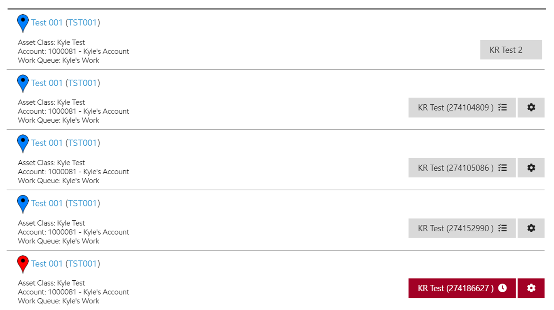The image size is (554, 310).
Task: Click checklist icon on KR Test (274152990)
Action: click(503, 228)
